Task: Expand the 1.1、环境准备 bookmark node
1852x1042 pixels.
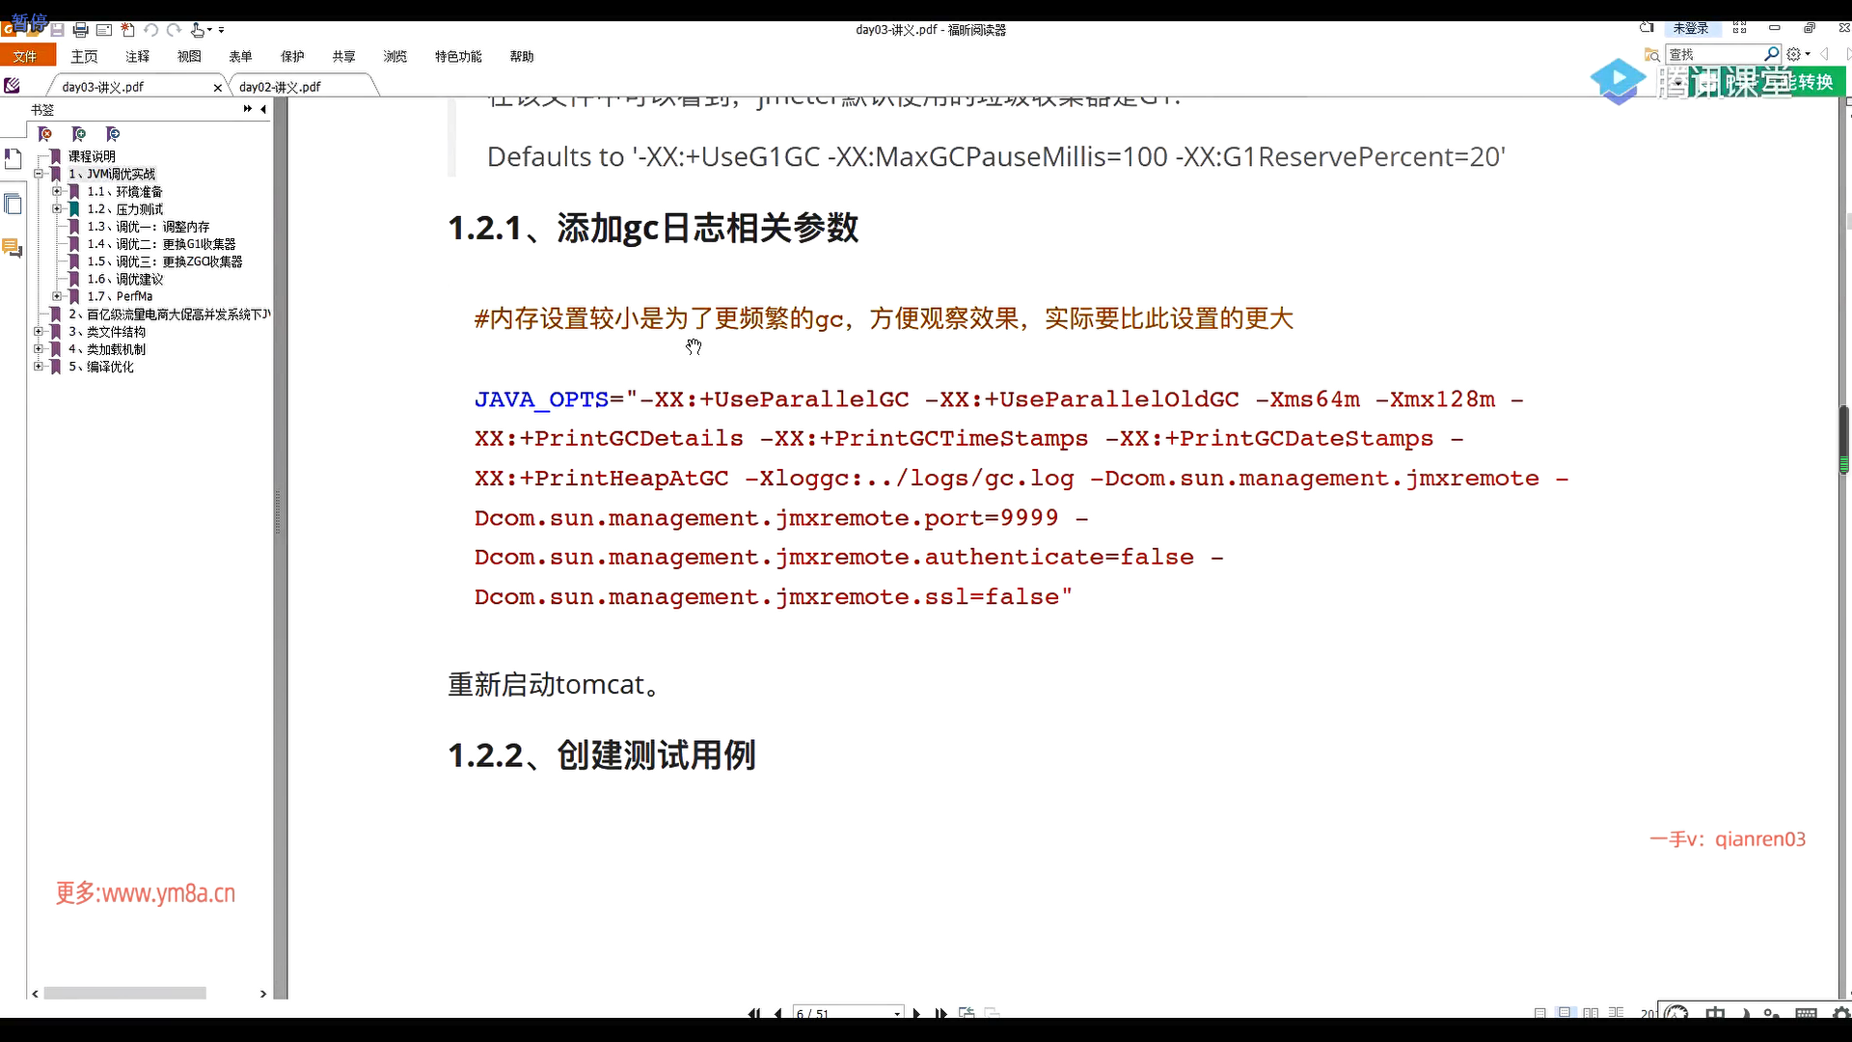Action: 57,192
